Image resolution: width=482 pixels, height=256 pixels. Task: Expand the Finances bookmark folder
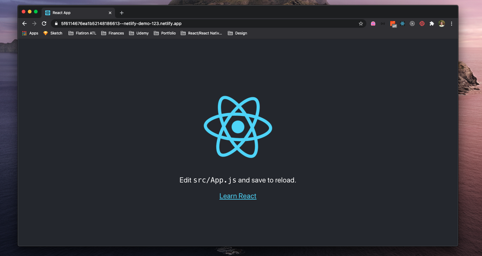[x=113, y=33]
